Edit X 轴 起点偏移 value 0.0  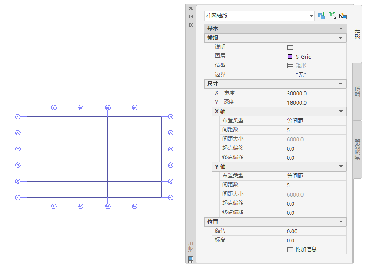coord(316,148)
